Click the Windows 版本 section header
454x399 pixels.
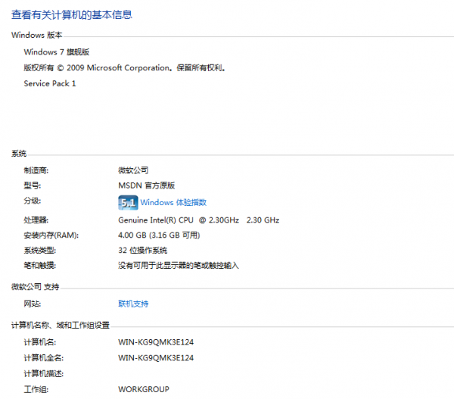click(37, 35)
